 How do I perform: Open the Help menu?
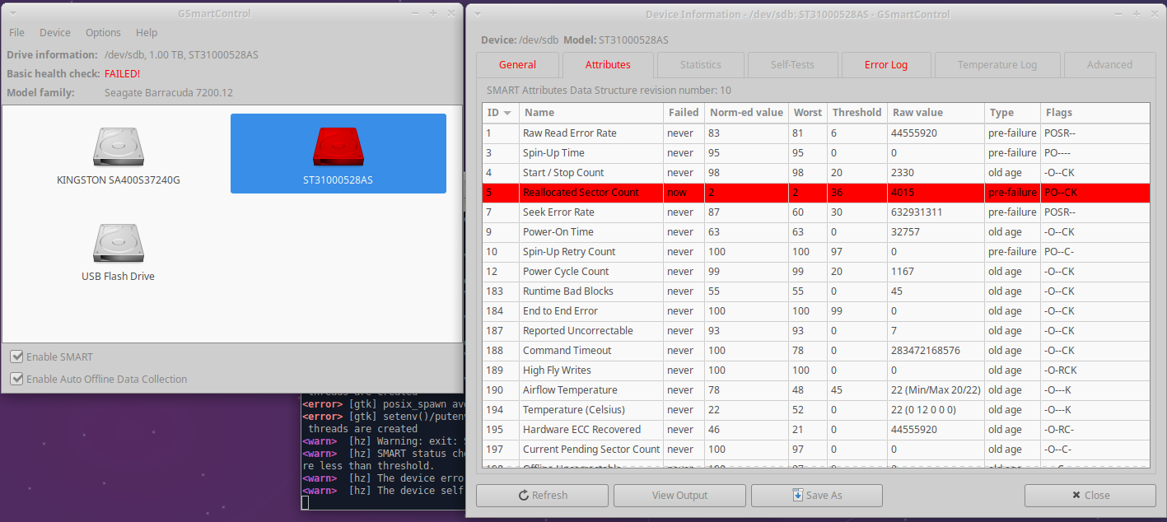coord(147,32)
